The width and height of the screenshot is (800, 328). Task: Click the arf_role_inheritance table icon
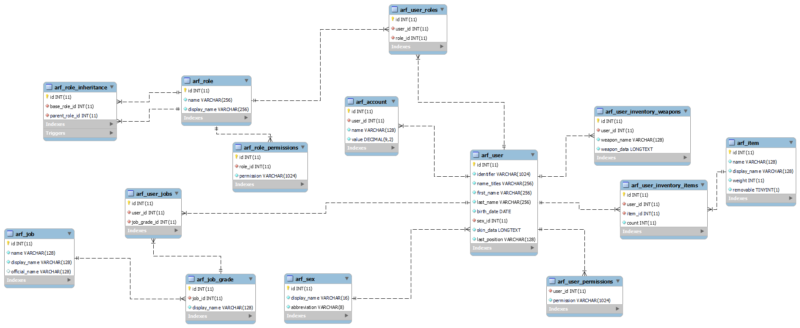[x=49, y=87]
